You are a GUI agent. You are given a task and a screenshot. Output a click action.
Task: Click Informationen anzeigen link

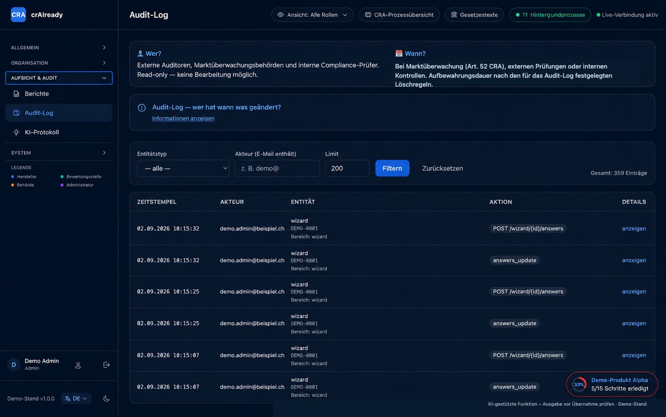click(x=183, y=119)
